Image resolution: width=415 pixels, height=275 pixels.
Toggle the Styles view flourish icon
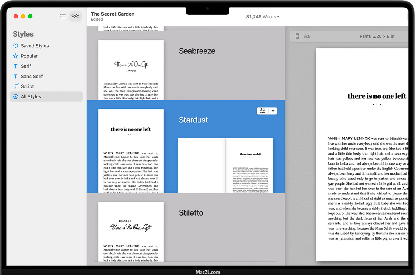click(75, 16)
